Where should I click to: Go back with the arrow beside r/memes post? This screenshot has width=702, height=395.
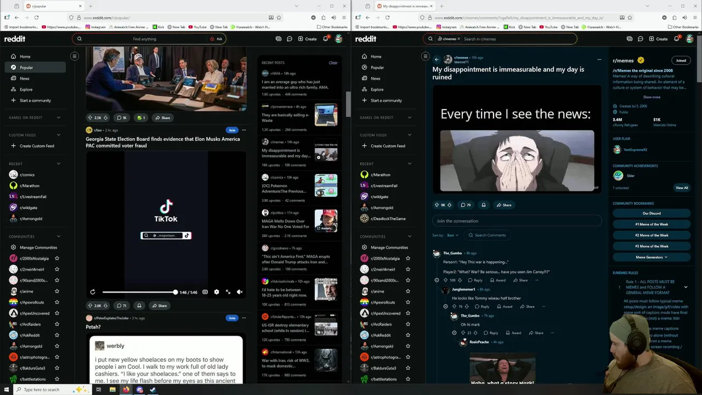click(437, 59)
